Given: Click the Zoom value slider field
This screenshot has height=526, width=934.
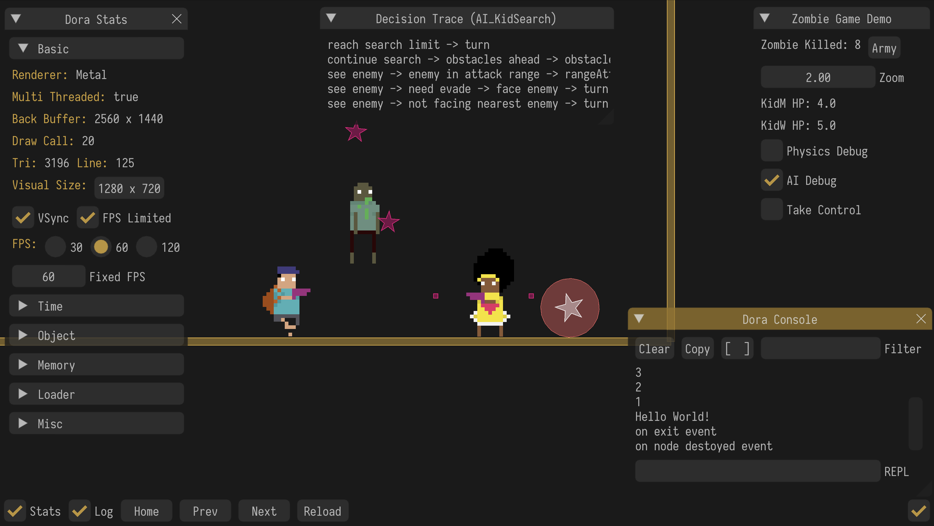Looking at the screenshot, I should (x=818, y=78).
